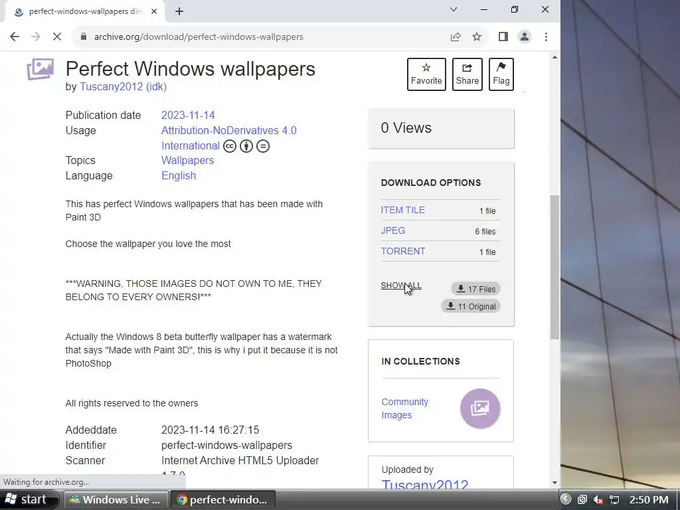Open the Wallpapers topic link

(x=187, y=161)
